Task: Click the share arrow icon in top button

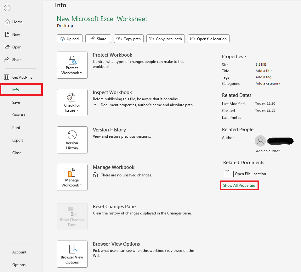Action: pos(92,39)
